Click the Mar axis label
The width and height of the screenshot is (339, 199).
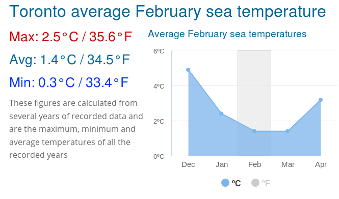coord(288,164)
